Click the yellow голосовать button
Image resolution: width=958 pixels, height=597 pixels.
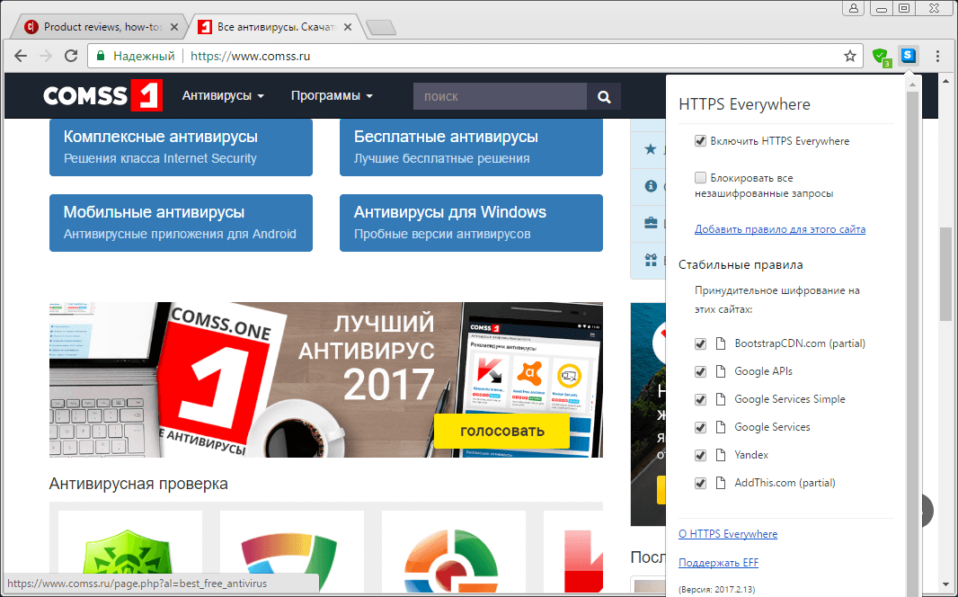[501, 431]
